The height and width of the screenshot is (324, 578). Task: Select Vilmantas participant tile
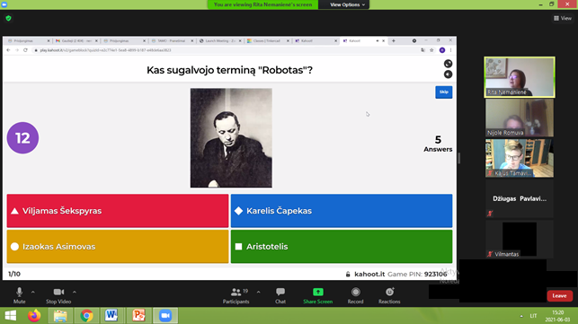520,239
